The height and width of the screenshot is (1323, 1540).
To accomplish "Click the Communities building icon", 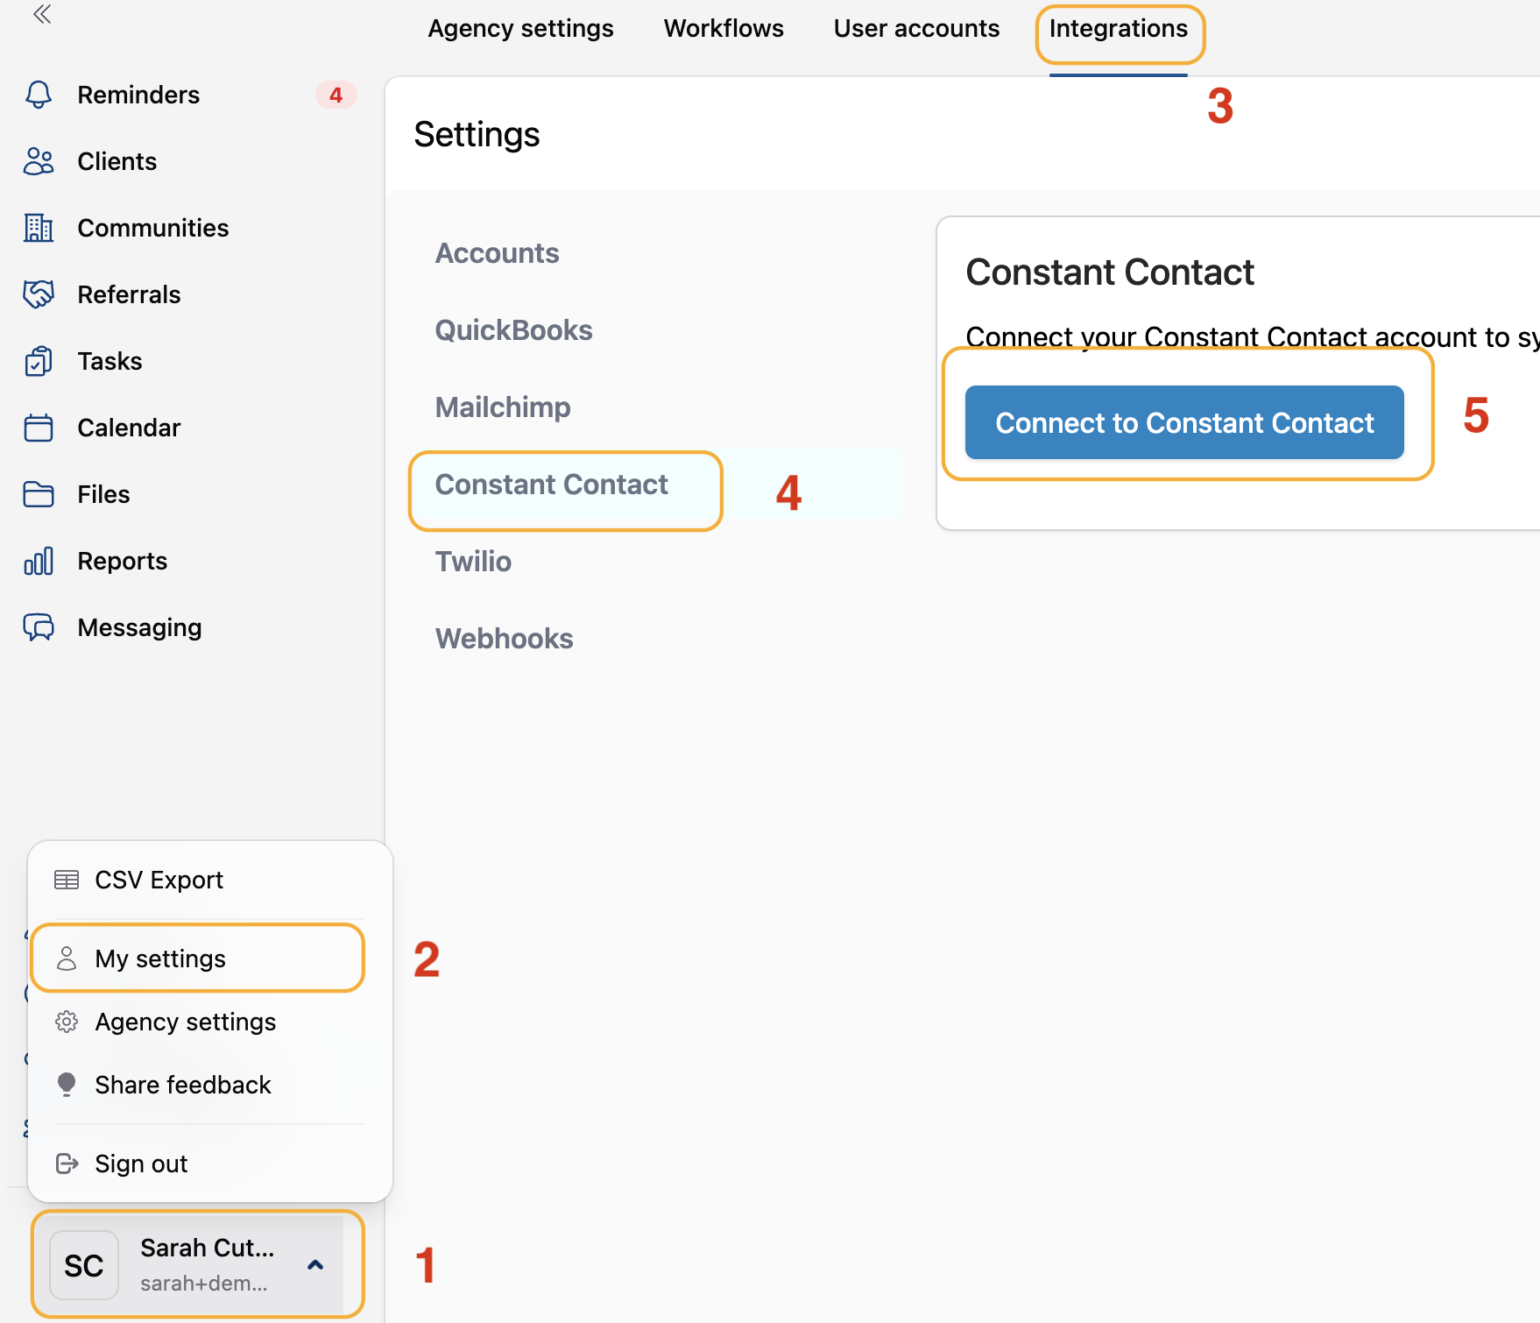I will pyautogui.click(x=39, y=228).
